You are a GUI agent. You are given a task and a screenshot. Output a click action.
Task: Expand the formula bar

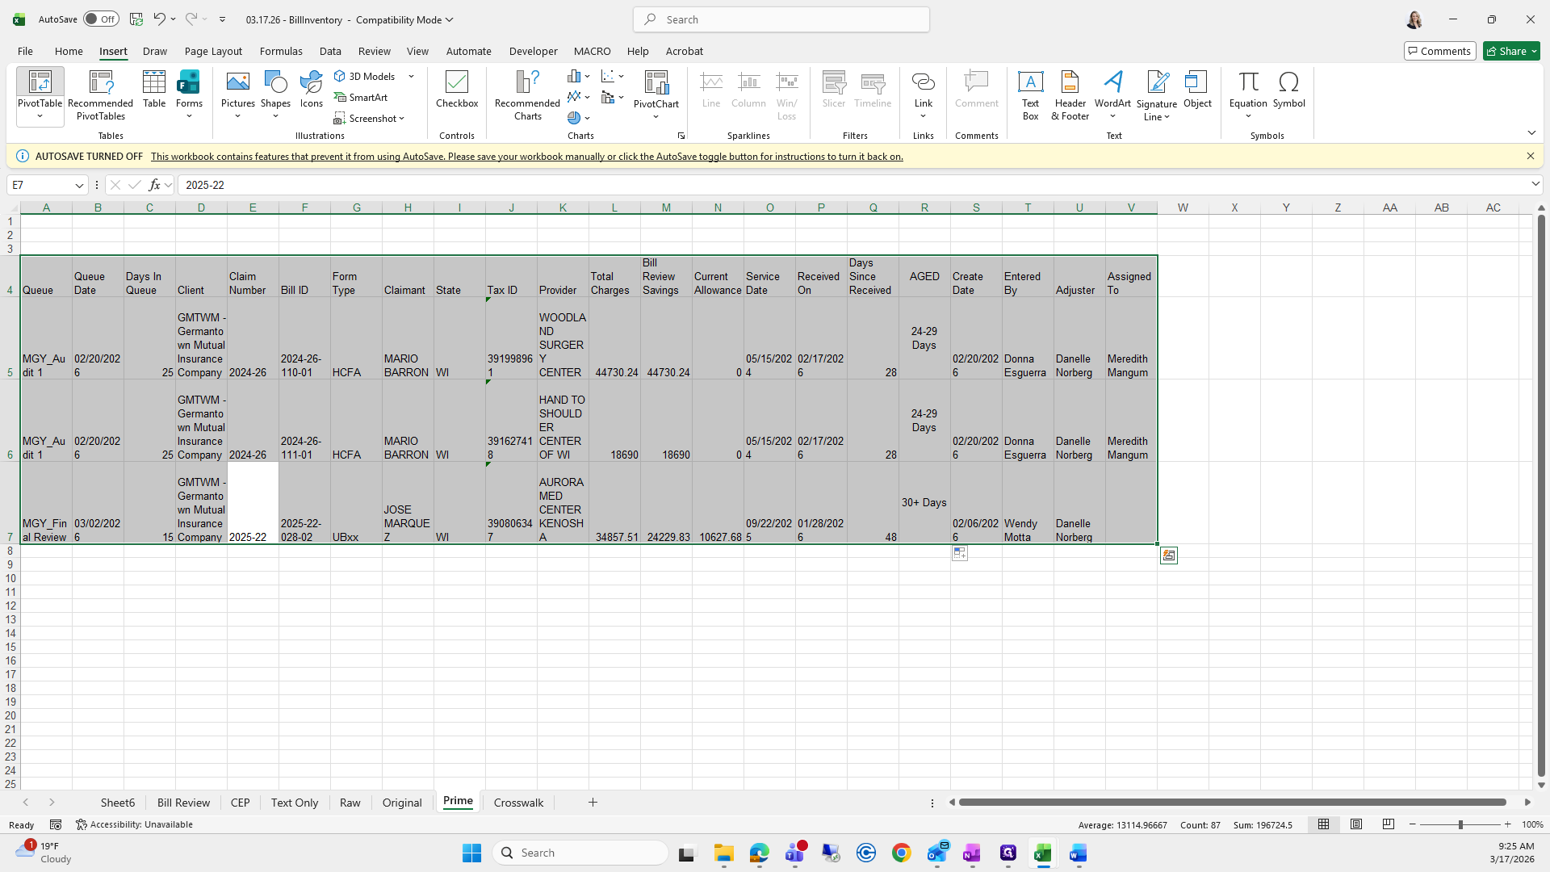1535,185
